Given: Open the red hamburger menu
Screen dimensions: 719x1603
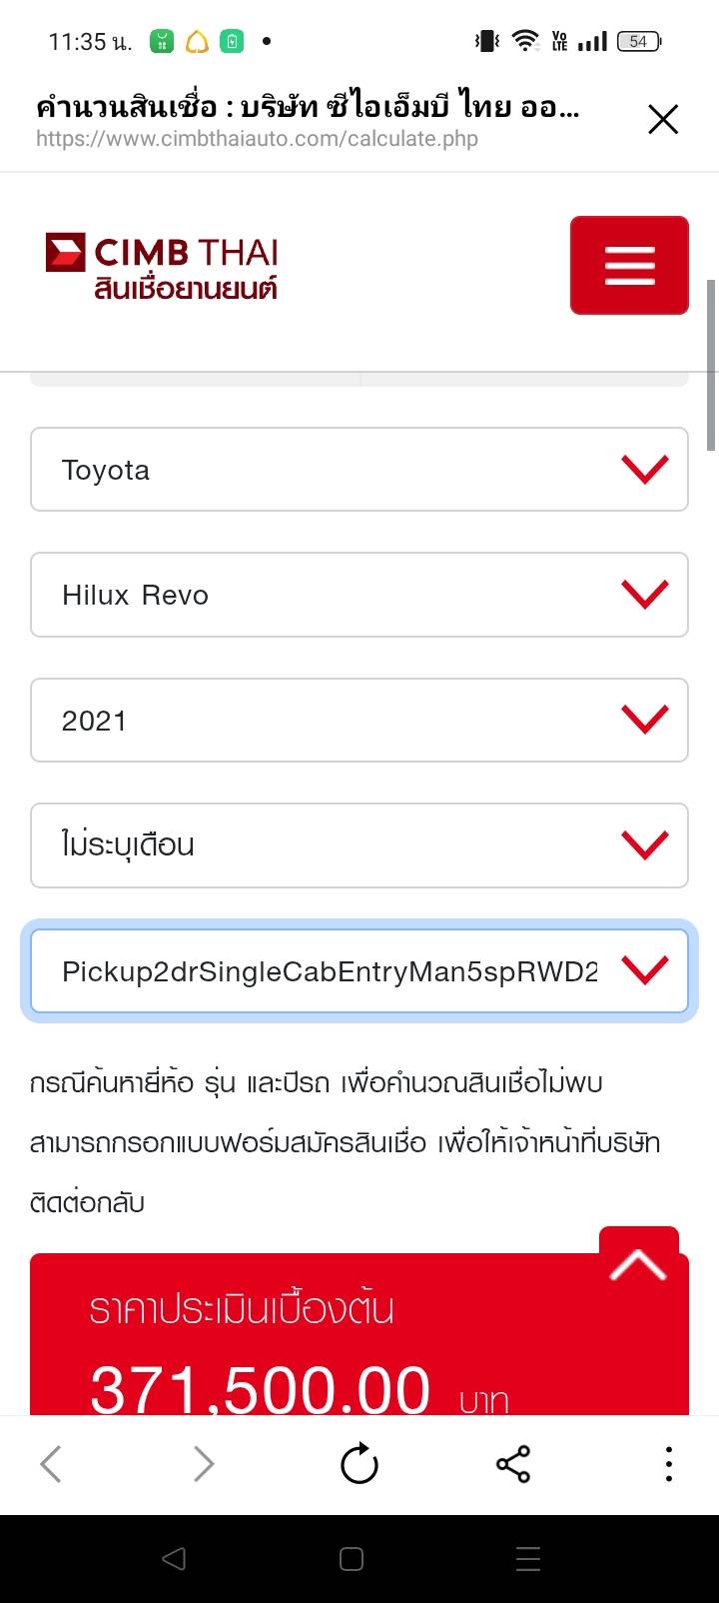Looking at the screenshot, I should pos(629,266).
